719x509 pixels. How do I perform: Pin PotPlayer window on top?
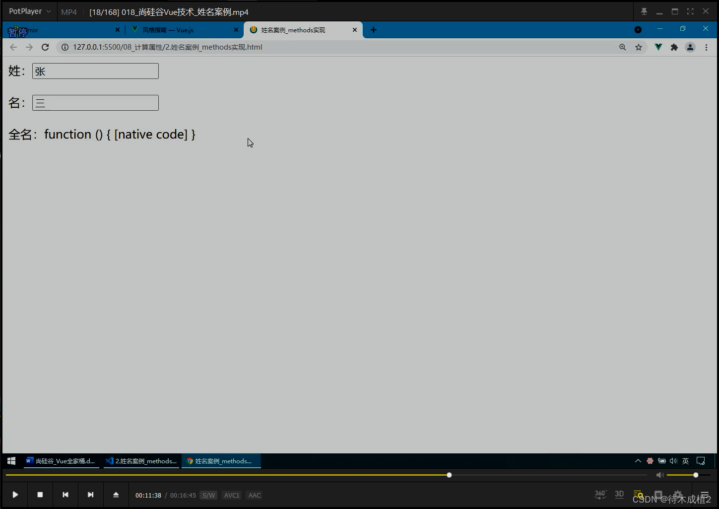[644, 11]
